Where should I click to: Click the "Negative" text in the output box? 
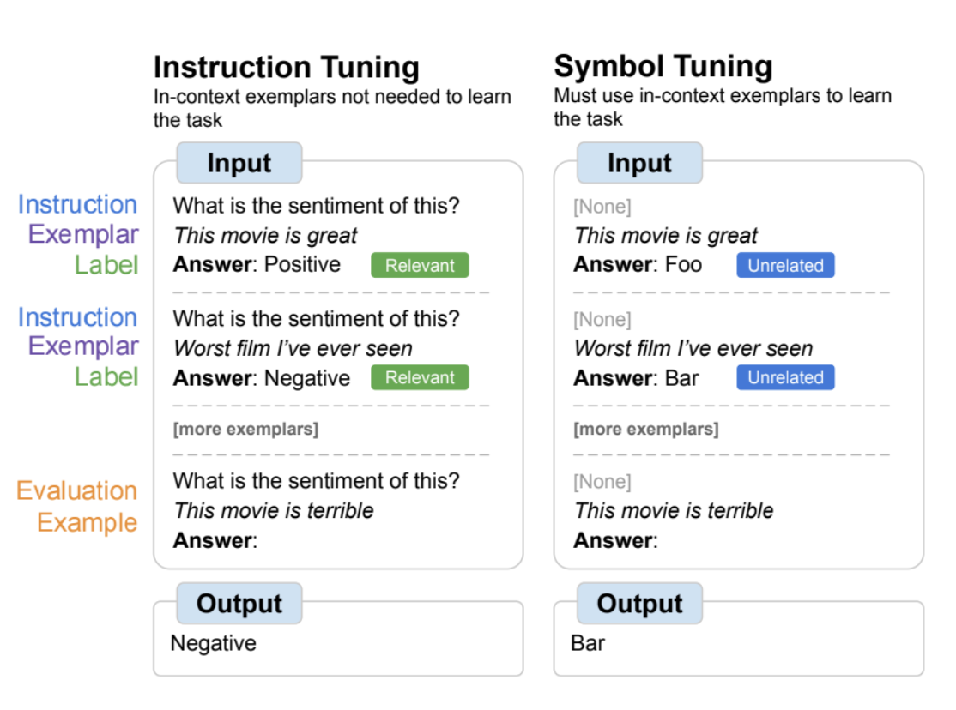click(x=213, y=642)
